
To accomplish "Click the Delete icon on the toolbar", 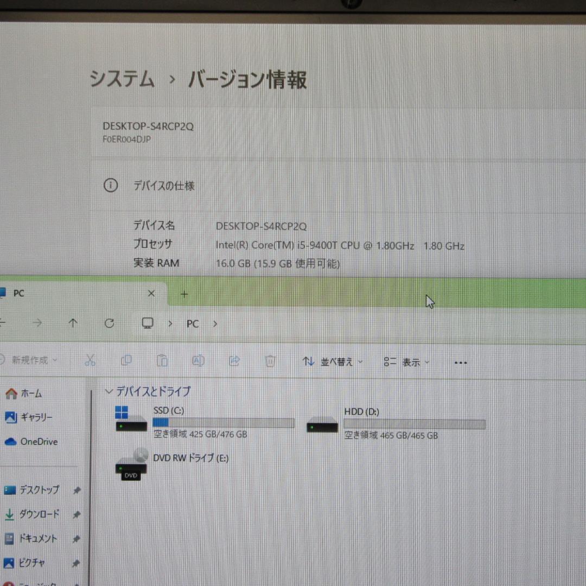I will (x=270, y=361).
